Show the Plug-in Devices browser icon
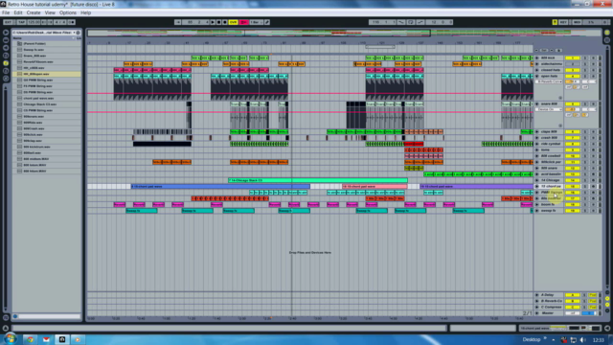Screen dimensions: 613x345 [x=6, y=47]
